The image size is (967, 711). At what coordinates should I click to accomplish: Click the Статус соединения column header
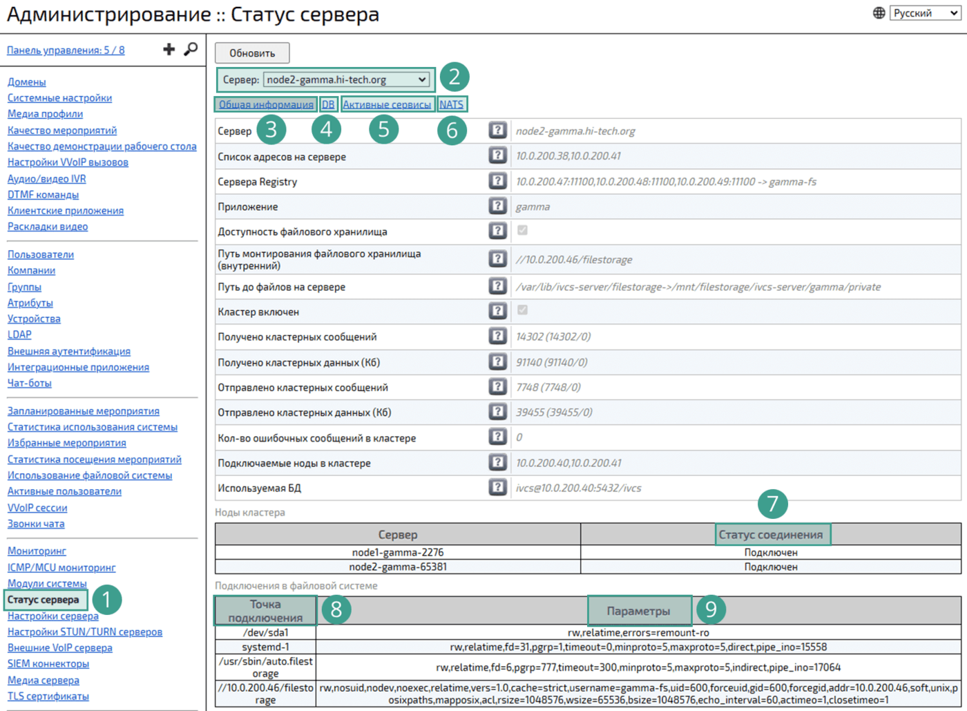pyautogui.click(x=771, y=534)
